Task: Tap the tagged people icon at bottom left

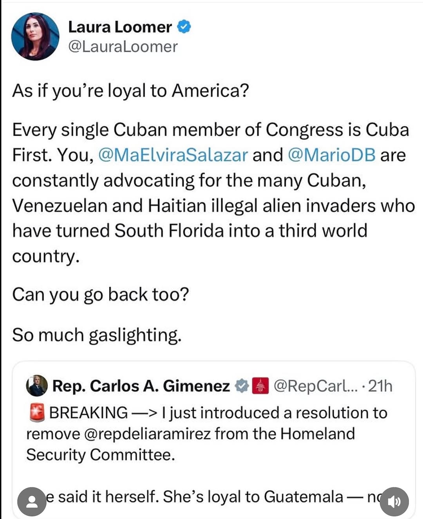Action: coord(32,501)
